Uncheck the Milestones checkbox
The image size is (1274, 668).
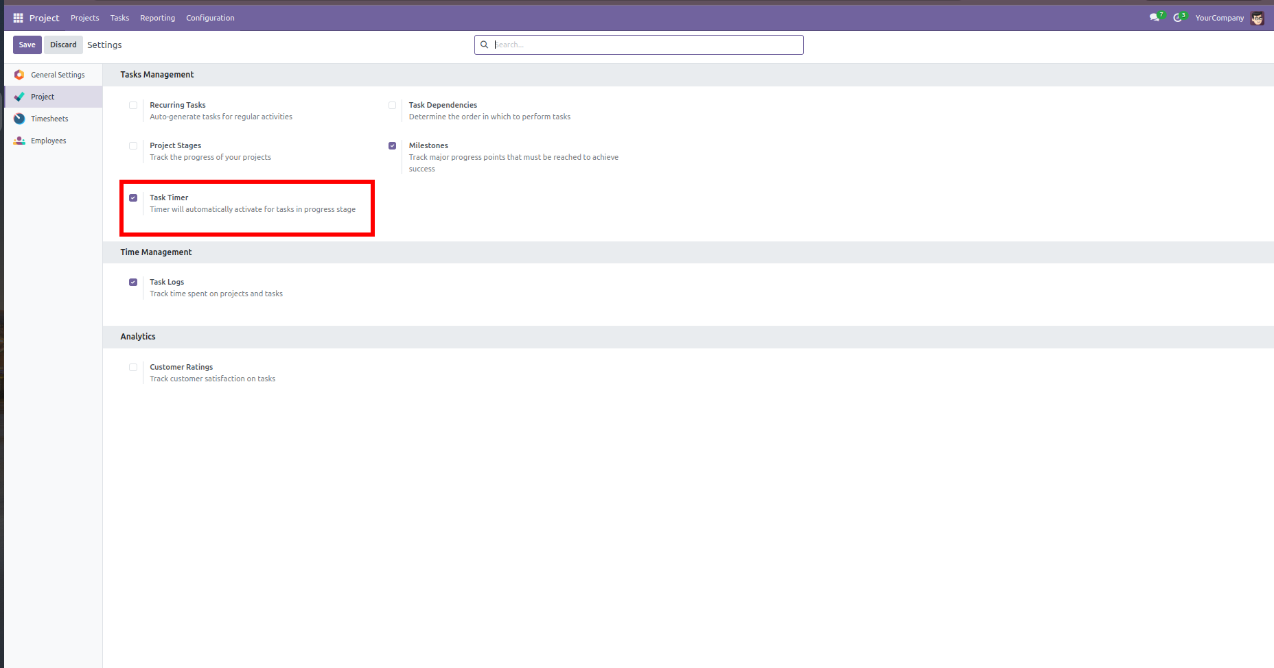[393, 145]
